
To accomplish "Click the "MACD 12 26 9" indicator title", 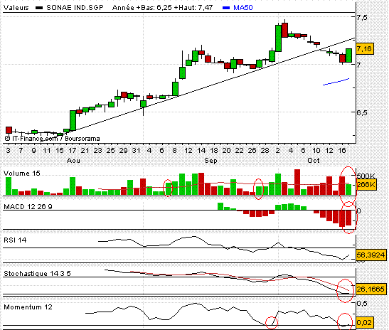I will (28, 207).
